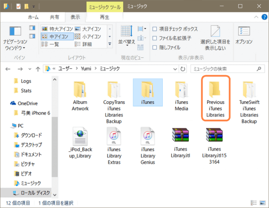This screenshot has height=208, width=269.
Task: Click navigation pane scrollbar up arrow
Action: 55,79
